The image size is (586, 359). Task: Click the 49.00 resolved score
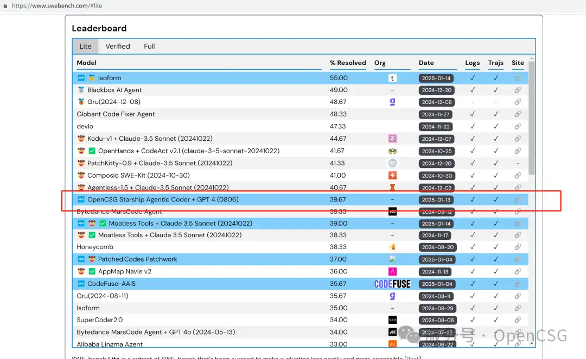(339, 90)
